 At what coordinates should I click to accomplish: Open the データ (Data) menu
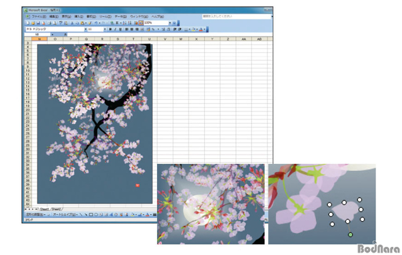(x=121, y=16)
